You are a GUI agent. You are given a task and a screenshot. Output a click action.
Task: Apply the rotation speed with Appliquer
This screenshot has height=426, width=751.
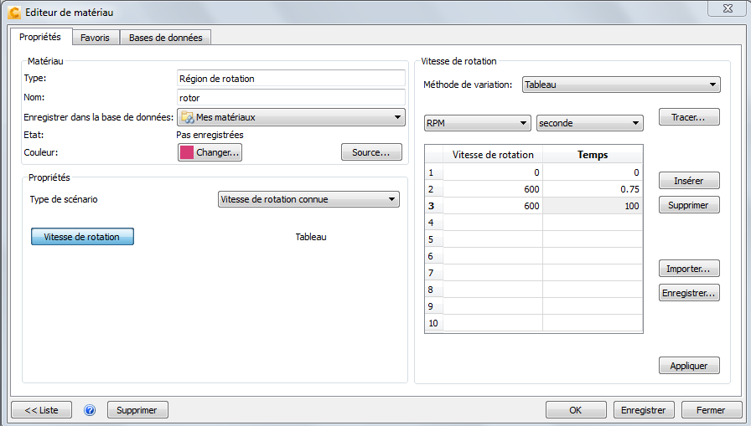pos(689,366)
